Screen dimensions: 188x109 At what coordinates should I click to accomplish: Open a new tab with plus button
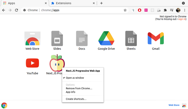(102, 3)
